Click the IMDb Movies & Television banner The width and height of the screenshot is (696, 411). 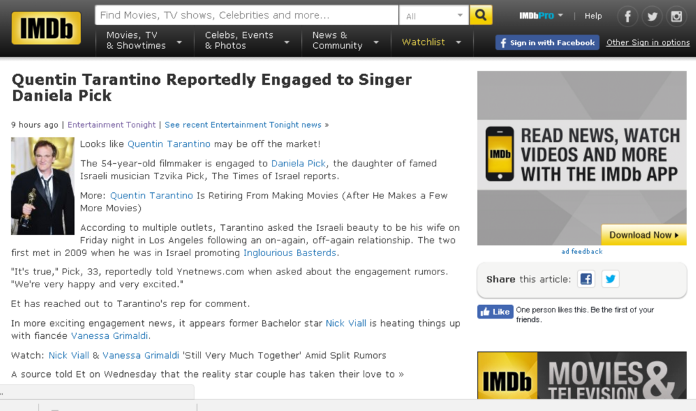pyautogui.click(x=582, y=375)
